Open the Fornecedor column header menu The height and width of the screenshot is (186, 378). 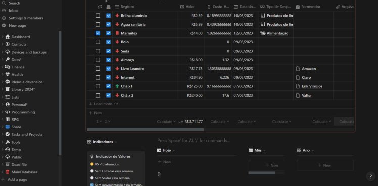[x=313, y=7]
